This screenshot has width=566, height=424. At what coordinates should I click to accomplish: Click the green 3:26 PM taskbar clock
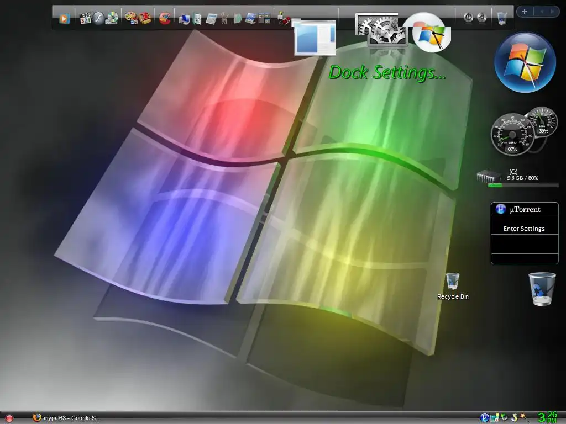[548, 417]
